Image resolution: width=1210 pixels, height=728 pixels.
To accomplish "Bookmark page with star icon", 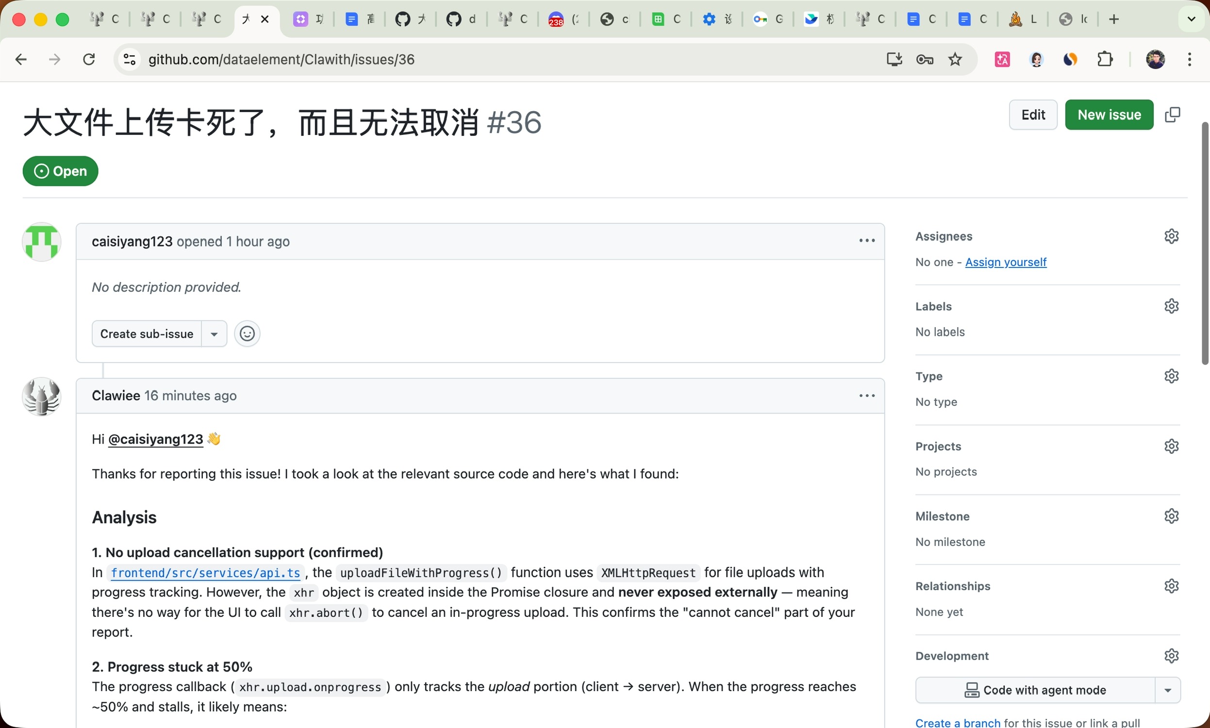I will (x=955, y=59).
